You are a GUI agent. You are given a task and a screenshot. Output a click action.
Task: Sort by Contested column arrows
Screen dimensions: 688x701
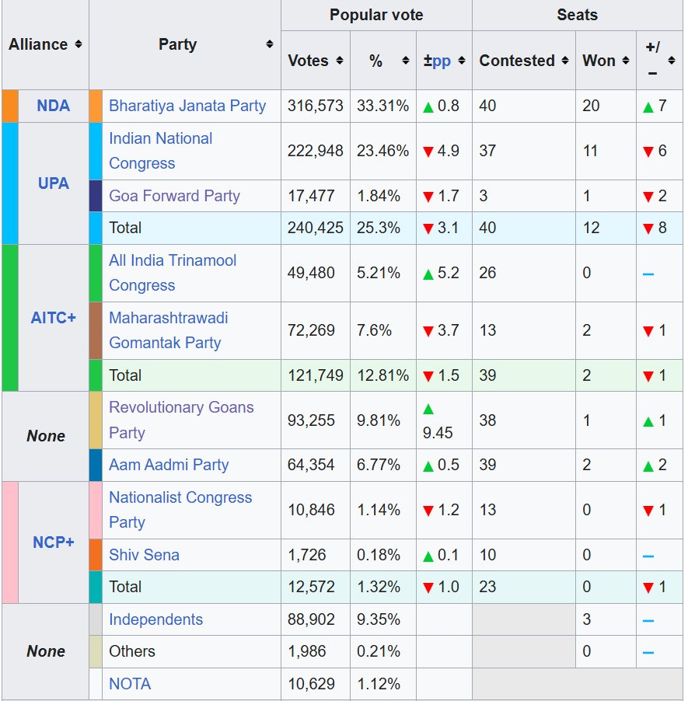pyautogui.click(x=565, y=61)
